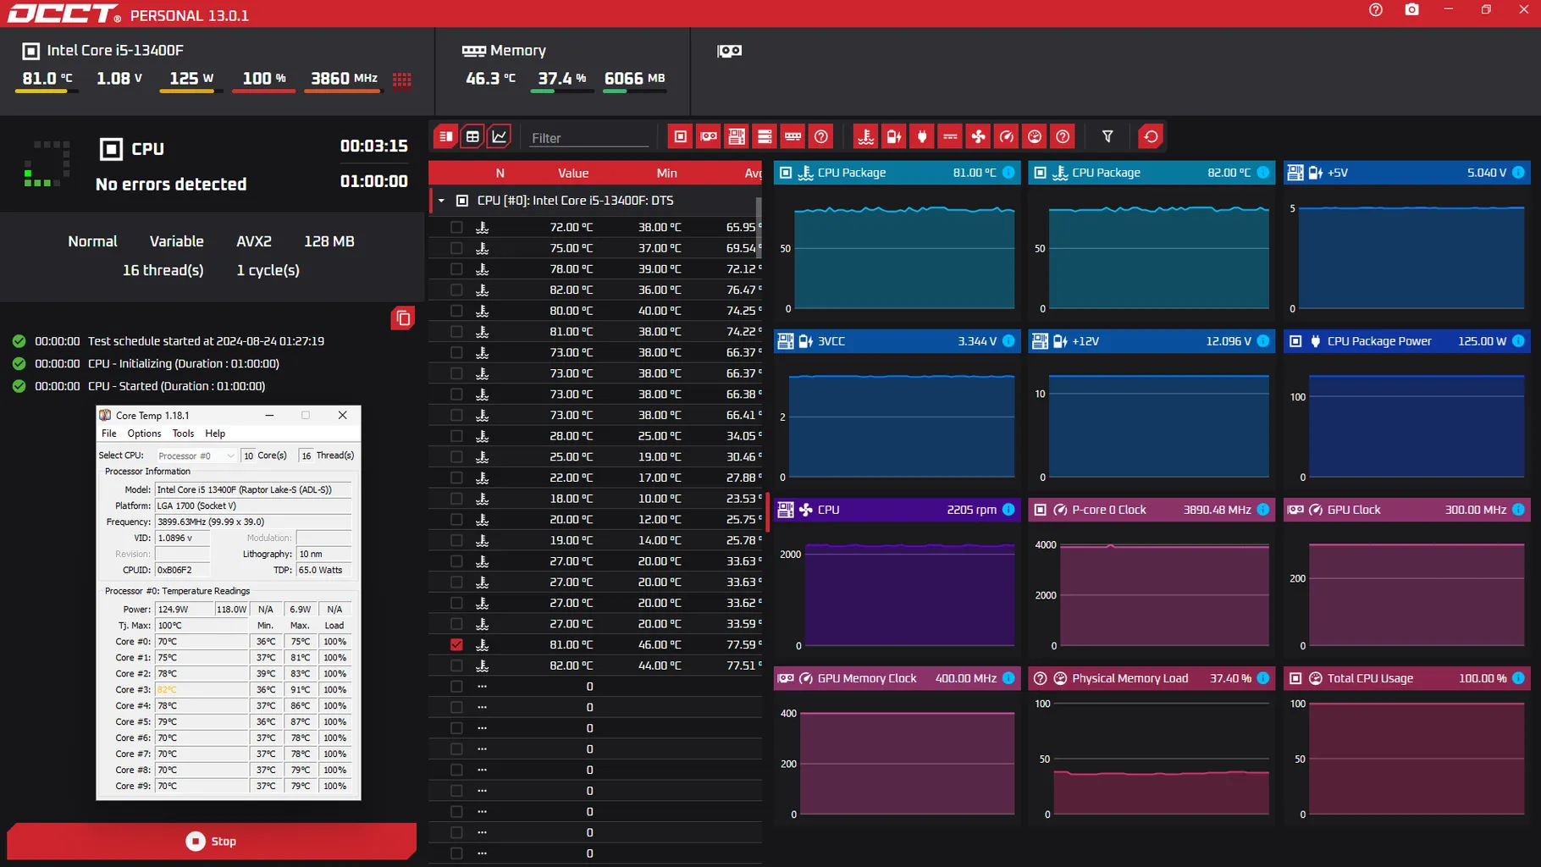The height and width of the screenshot is (867, 1541).
Task: Open the help question mark in title bar
Action: click(1376, 9)
